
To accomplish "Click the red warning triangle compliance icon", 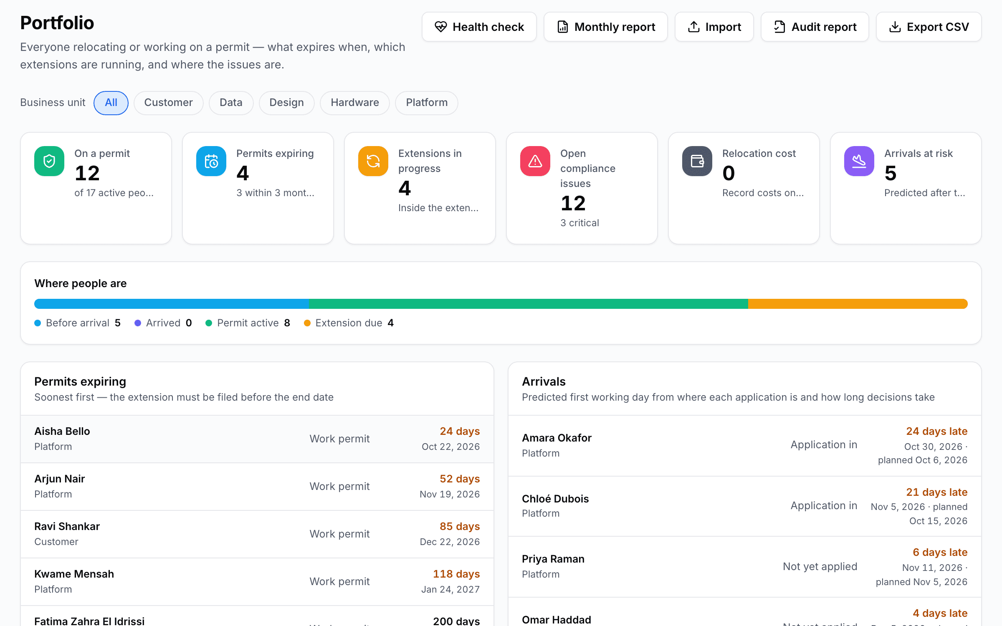I will 535,161.
